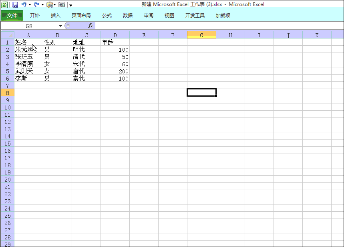The height and width of the screenshot is (247, 344).
Task: Click the Name Box showing G8
Action: [x=29, y=26]
